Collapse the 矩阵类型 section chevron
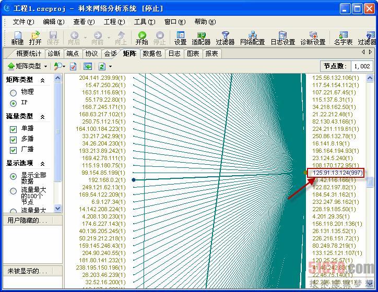The image size is (378, 292). click(42, 80)
